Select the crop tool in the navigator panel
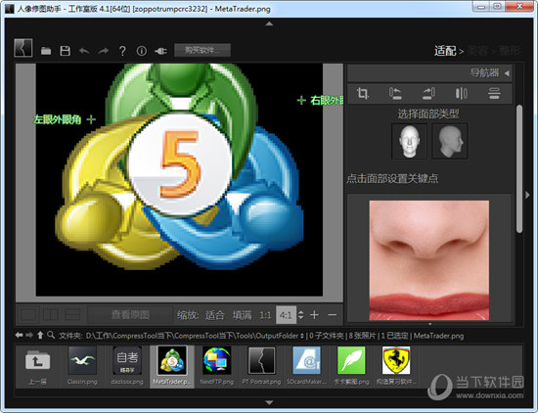Image resolution: width=538 pixels, height=413 pixels. pyautogui.click(x=363, y=93)
